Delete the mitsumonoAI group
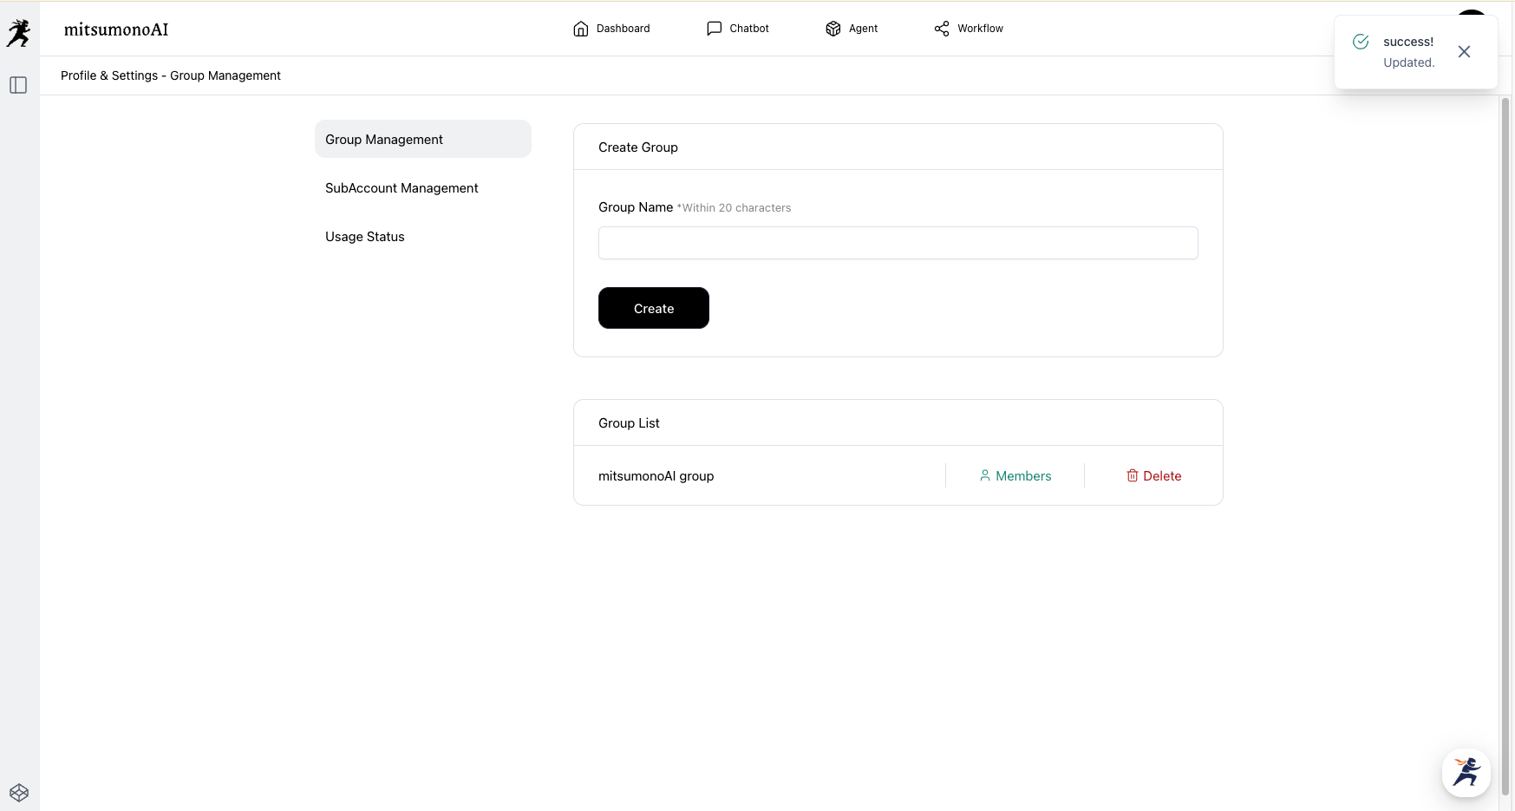The width and height of the screenshot is (1515, 811). pyautogui.click(x=1161, y=476)
